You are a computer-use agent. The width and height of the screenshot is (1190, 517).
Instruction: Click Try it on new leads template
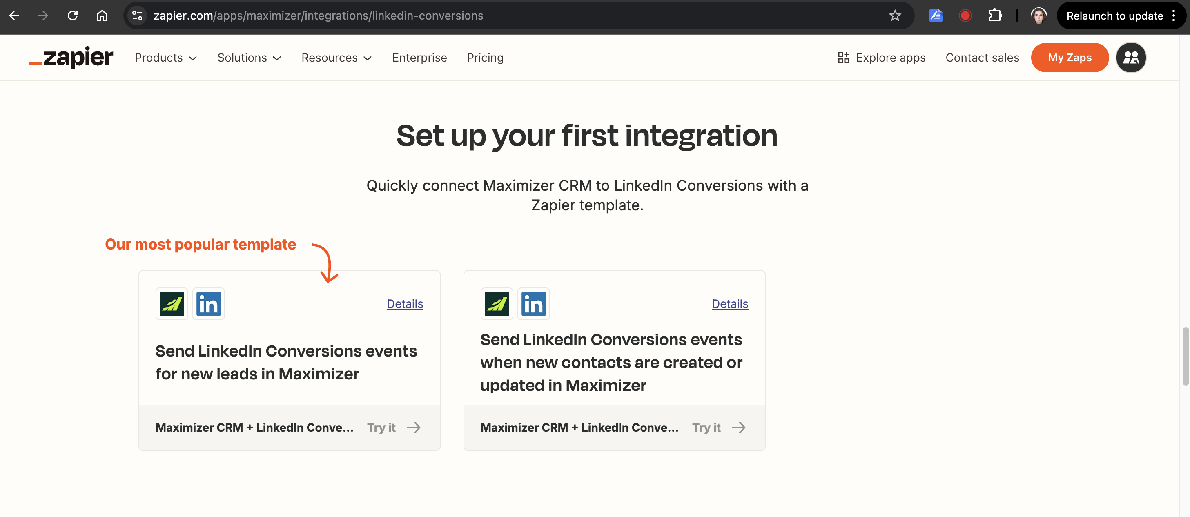[381, 428]
